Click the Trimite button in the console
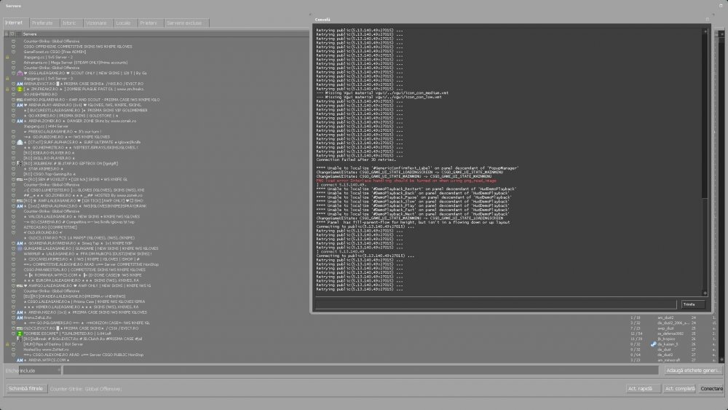This screenshot has height=410, width=728. point(693,304)
